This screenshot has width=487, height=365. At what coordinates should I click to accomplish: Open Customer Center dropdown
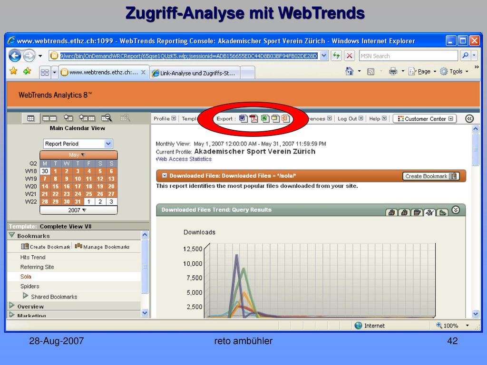(x=425, y=118)
